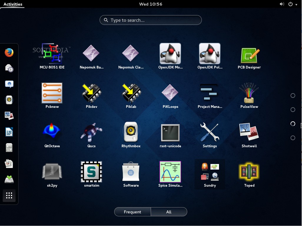302x226 pixels.
Task: Expand the system menu arrow
Action: [296, 5]
